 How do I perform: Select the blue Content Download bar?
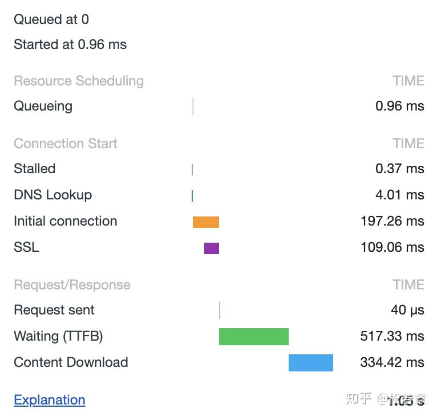(x=310, y=363)
